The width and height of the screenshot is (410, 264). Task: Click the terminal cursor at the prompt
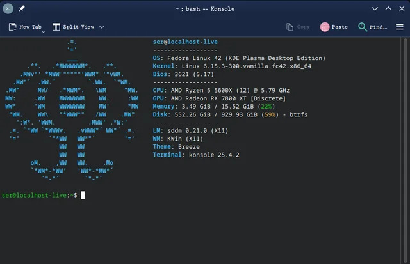click(x=83, y=195)
